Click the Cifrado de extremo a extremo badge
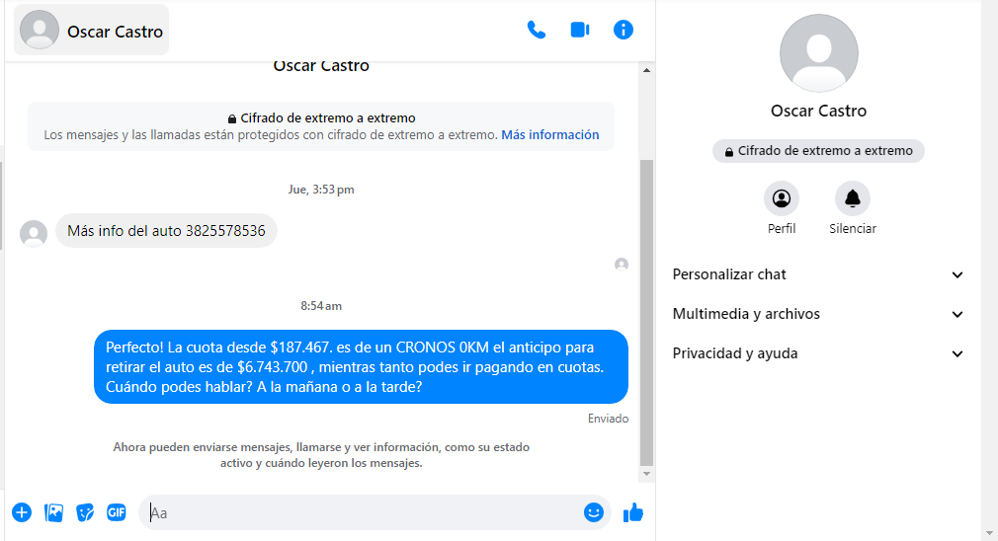The height and width of the screenshot is (541, 998). click(x=818, y=151)
